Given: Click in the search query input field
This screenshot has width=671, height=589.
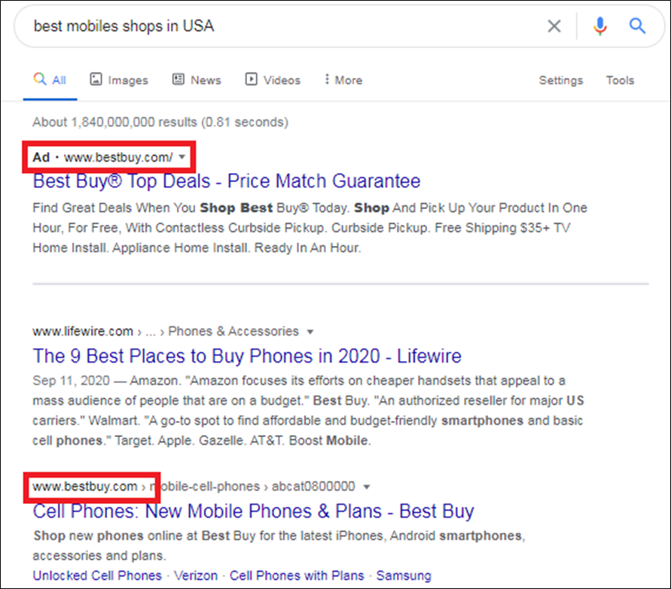Looking at the screenshot, I should pos(282,26).
